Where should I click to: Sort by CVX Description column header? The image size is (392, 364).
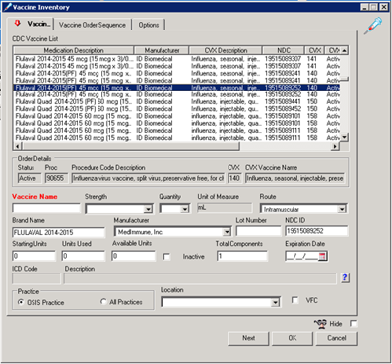[x=226, y=50]
